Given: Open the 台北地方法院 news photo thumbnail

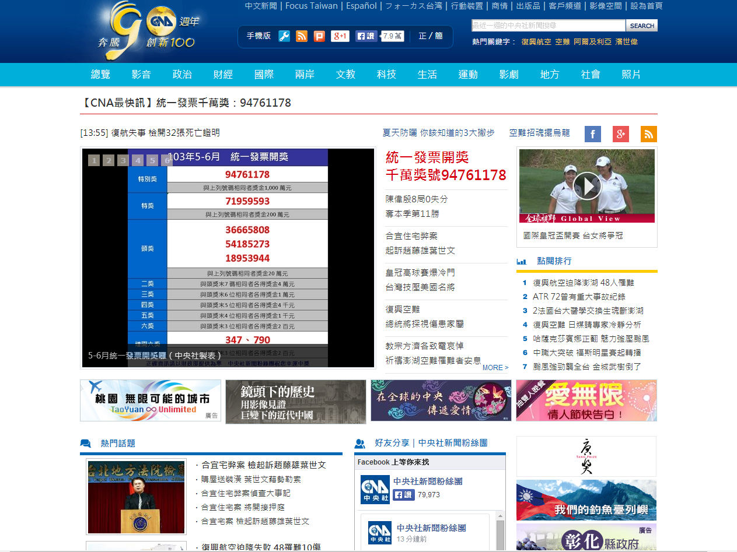Looking at the screenshot, I should pyautogui.click(x=136, y=497).
